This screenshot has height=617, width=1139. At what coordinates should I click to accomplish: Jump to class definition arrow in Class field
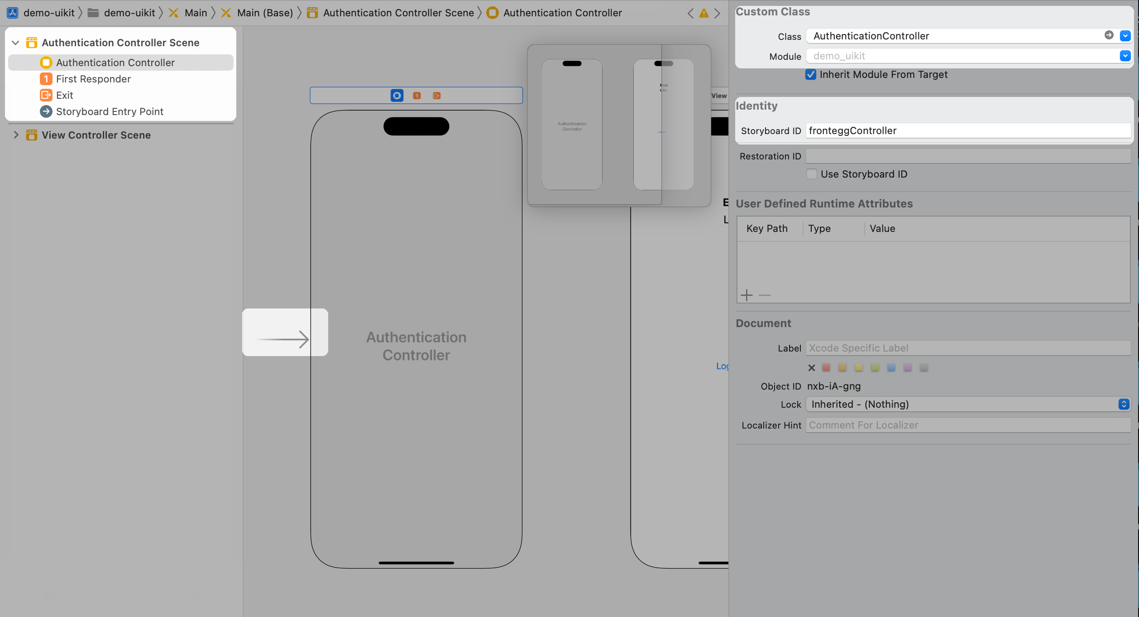[x=1109, y=35]
